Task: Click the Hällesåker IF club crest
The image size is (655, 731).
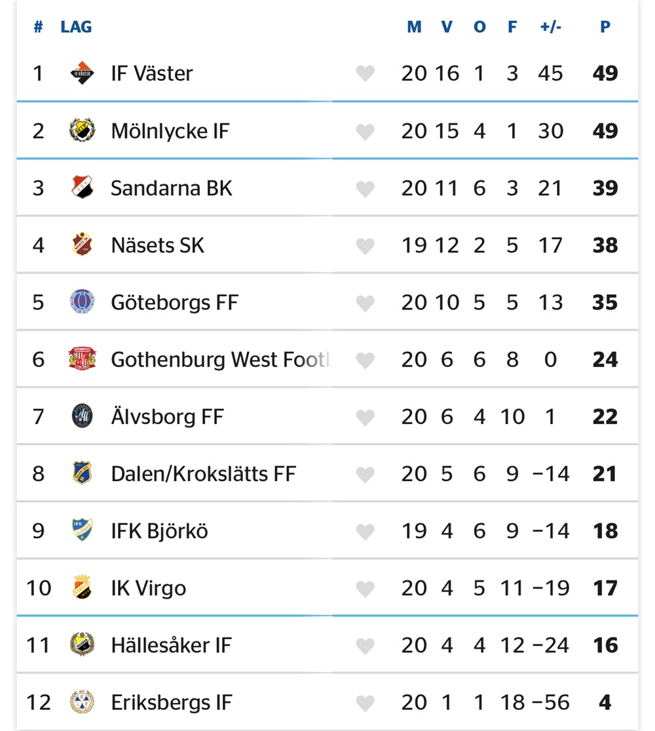Action: [82, 645]
